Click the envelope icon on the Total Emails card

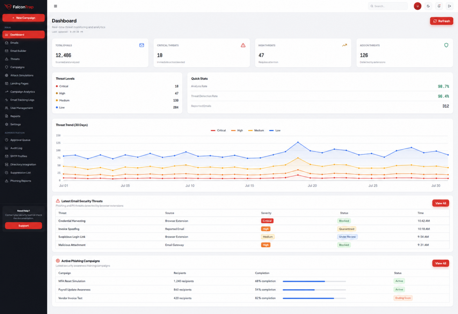(x=141, y=45)
